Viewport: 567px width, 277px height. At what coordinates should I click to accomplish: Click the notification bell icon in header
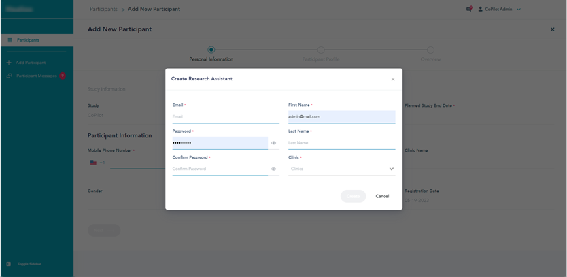tap(469, 9)
